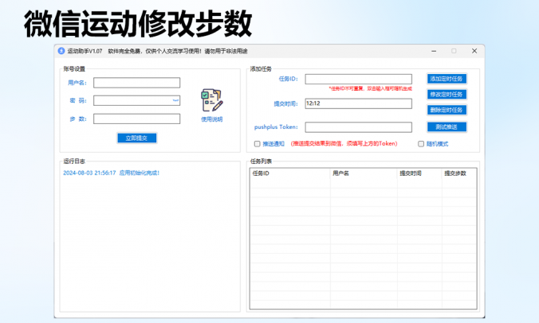539x323 pixels.
Task: Click the 运动助手 app icon in title bar
Action: 61,51
